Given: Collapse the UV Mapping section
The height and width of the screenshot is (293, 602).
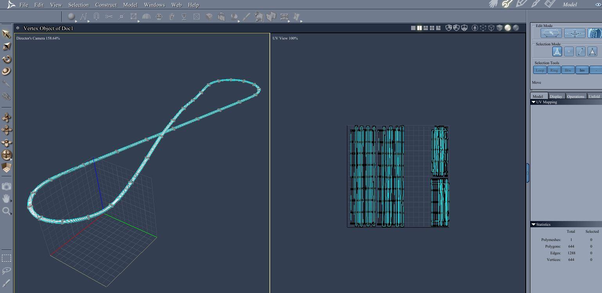Looking at the screenshot, I should click(x=533, y=102).
